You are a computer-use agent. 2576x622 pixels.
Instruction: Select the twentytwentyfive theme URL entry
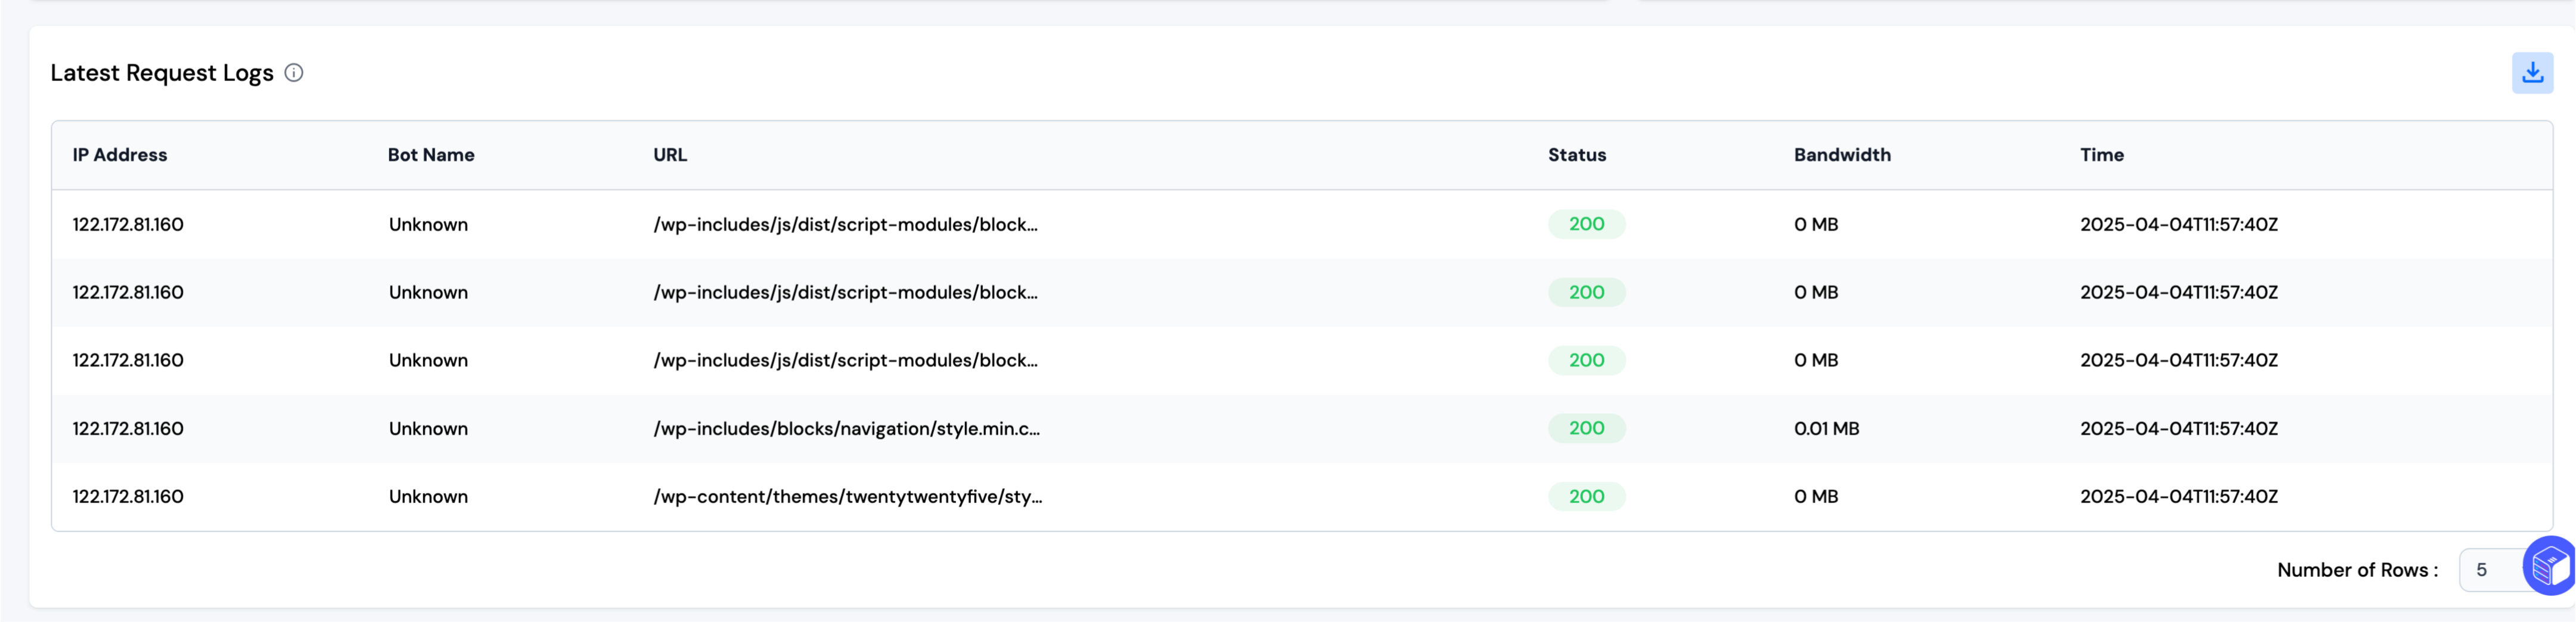click(x=847, y=496)
